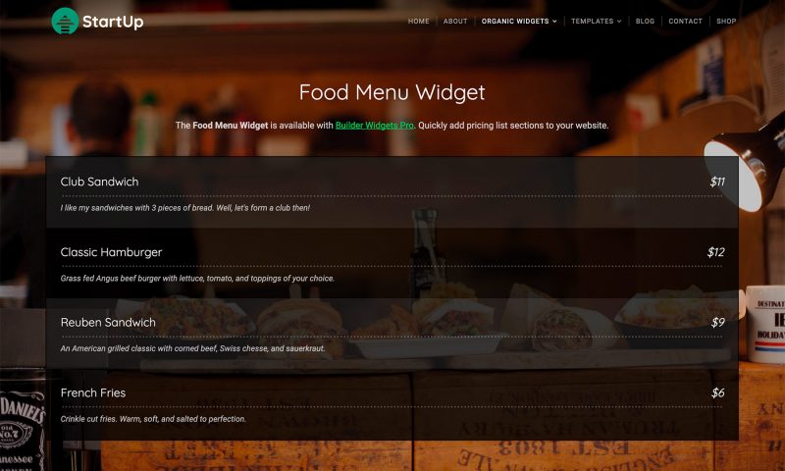Viewport: 785px width, 471px height.
Task: Visit the Shop page
Action: pyautogui.click(x=726, y=21)
